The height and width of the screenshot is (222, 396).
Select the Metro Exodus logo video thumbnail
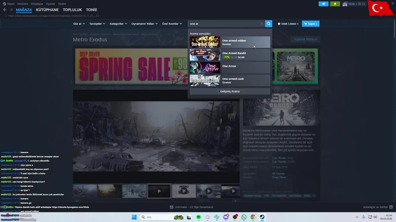tap(184, 191)
